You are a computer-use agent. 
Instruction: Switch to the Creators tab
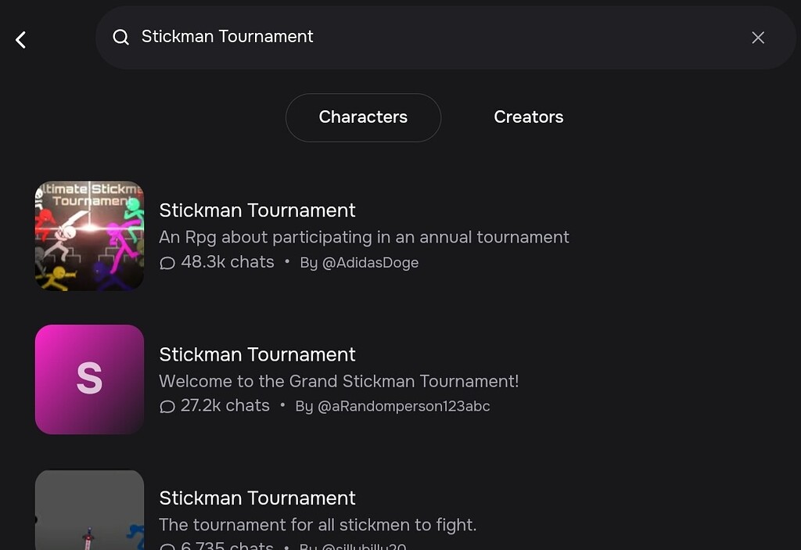[x=529, y=117]
